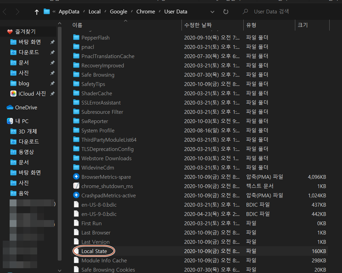342x273 pixels.
Task: Go up one folder level with the up arrow
Action: click(37, 12)
